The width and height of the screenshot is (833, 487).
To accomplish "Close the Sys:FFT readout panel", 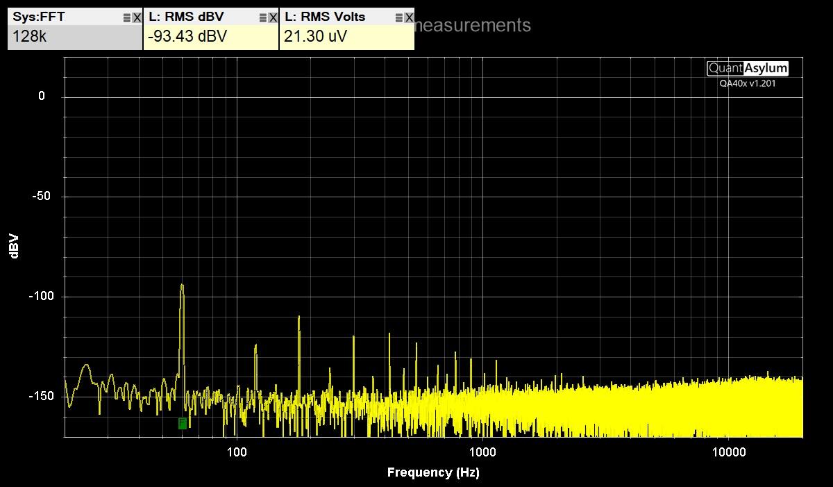I will [x=137, y=17].
